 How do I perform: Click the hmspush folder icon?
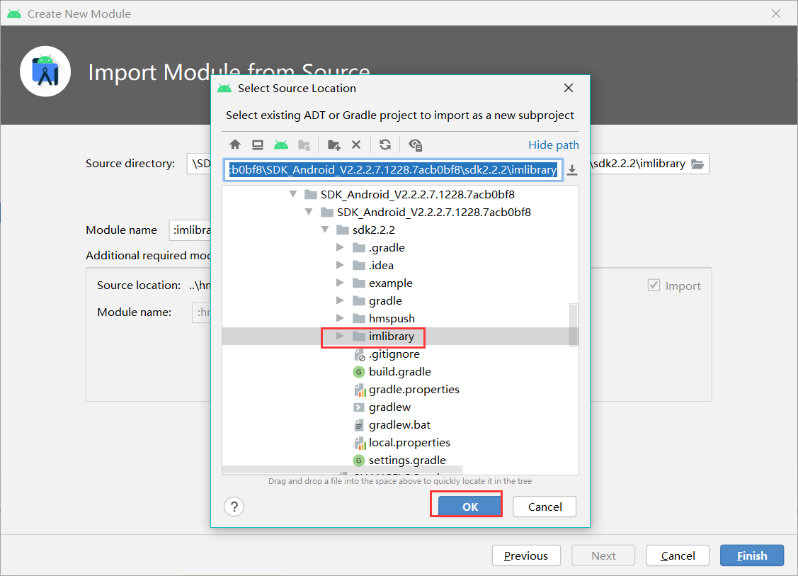359,318
